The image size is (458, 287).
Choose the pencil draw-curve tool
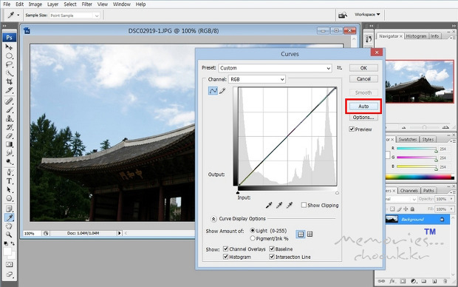222,91
